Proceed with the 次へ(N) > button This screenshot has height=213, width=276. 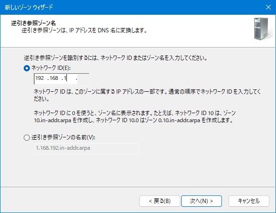coord(202,201)
